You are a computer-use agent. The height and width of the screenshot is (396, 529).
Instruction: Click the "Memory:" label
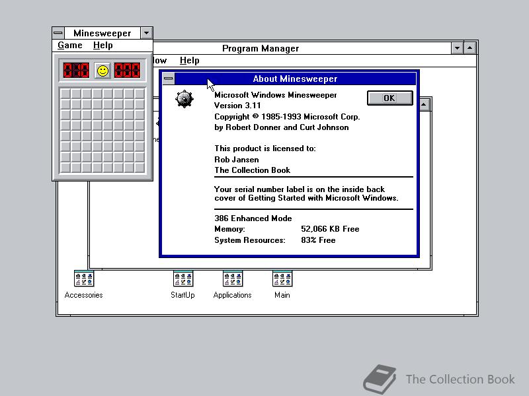[x=229, y=229]
